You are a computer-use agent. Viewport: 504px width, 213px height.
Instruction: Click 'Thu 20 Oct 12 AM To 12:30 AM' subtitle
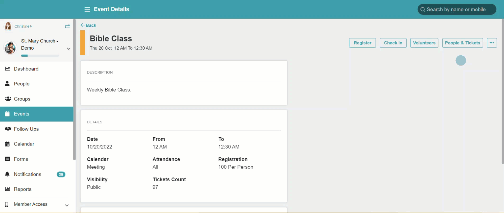click(x=121, y=48)
